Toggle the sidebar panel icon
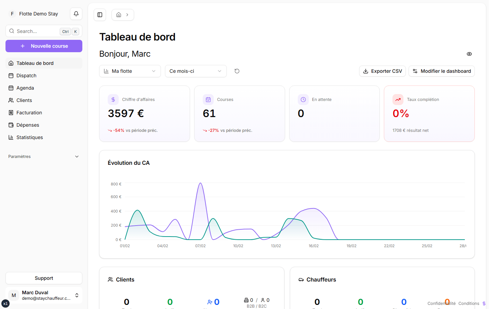 (100, 15)
